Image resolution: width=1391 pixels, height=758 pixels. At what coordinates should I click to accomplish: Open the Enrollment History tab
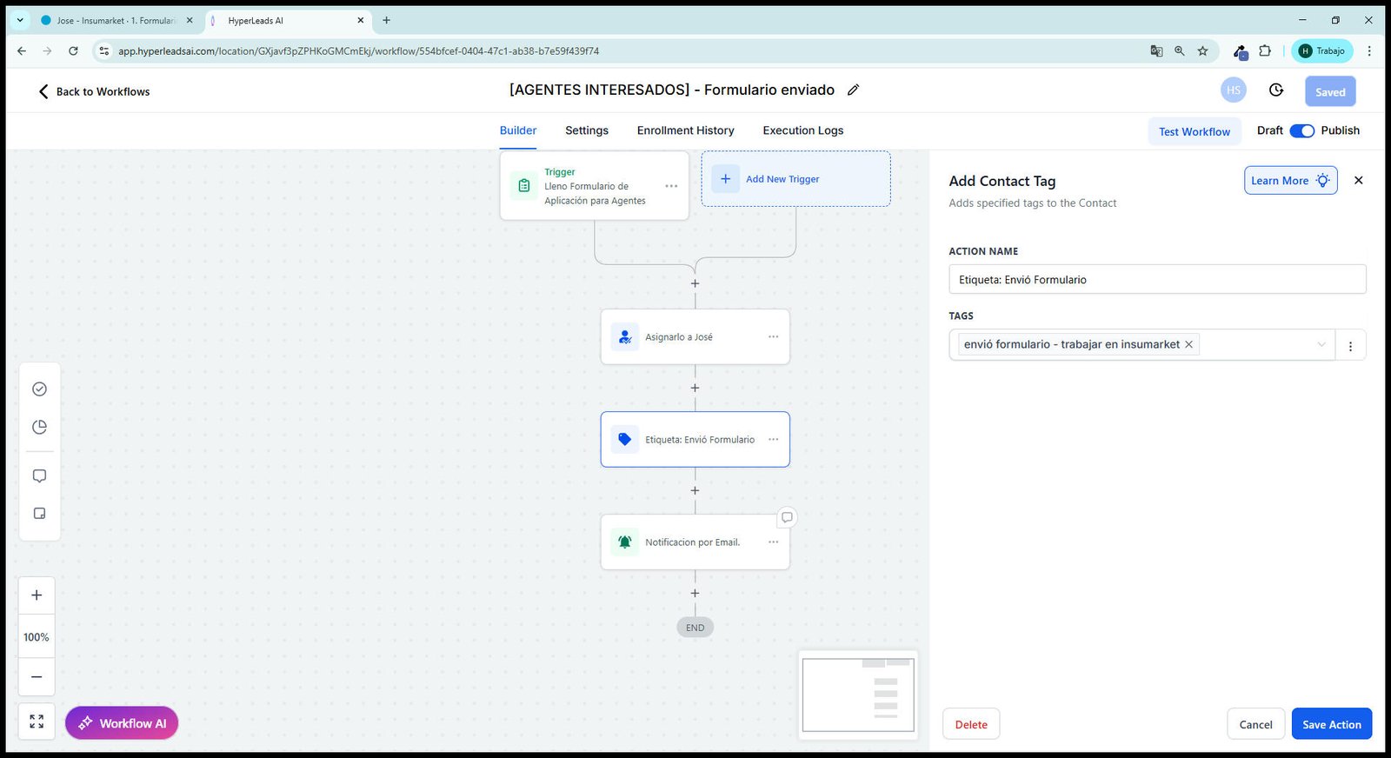point(685,130)
